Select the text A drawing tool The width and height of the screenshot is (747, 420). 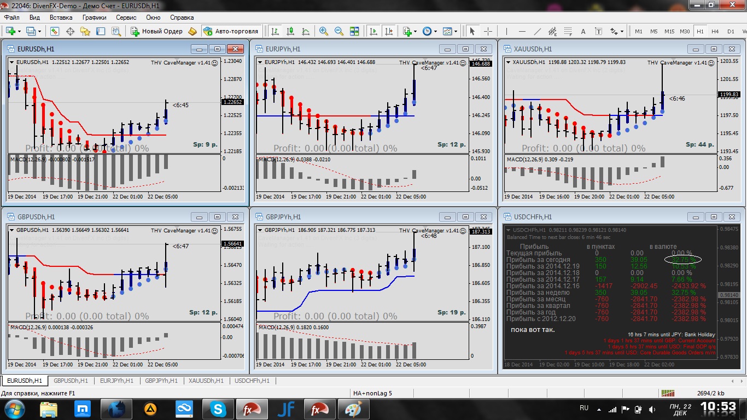click(583, 31)
